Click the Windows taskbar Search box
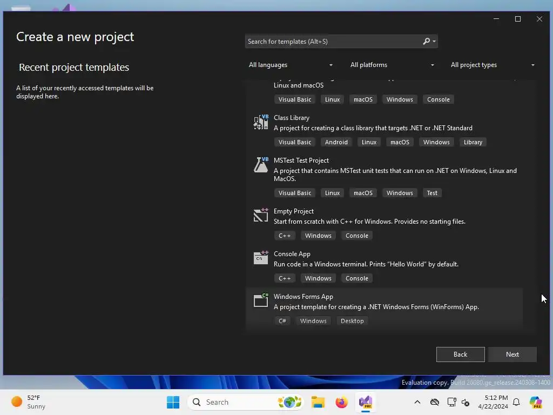 246,402
